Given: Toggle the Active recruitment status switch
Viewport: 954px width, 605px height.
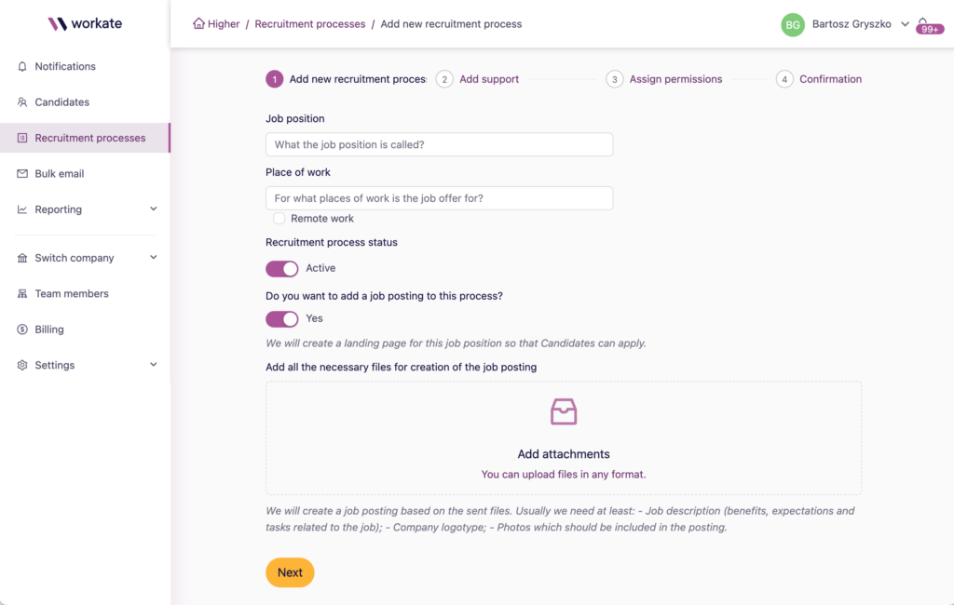Looking at the screenshot, I should click(x=282, y=269).
